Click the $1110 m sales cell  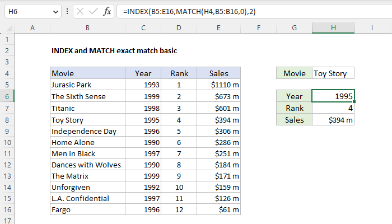[219, 85]
